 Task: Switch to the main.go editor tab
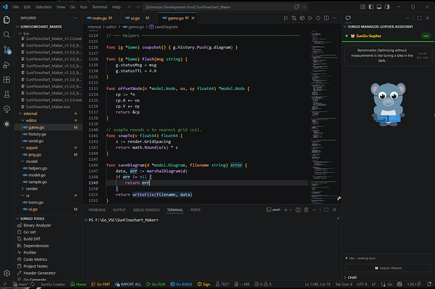(100, 18)
